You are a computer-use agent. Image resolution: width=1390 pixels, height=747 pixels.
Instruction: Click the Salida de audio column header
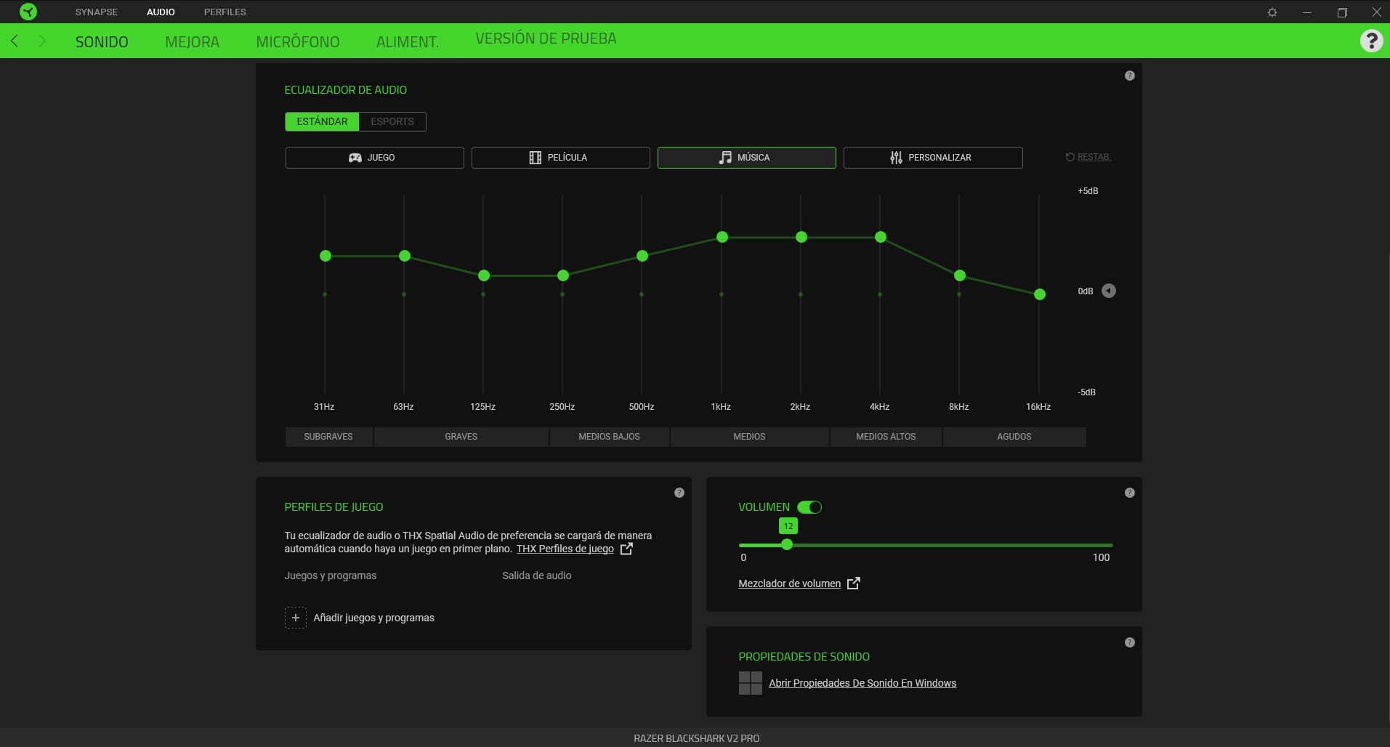click(x=537, y=576)
